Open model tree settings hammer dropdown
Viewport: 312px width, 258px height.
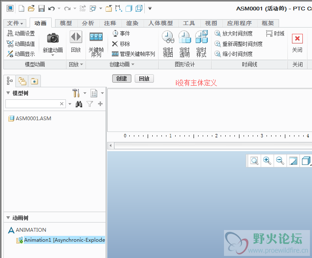click(x=85, y=93)
